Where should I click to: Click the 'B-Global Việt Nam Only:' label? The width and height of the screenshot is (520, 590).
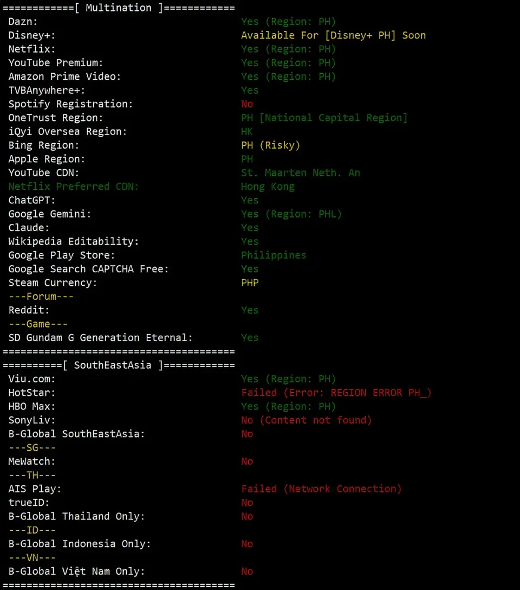tap(77, 571)
